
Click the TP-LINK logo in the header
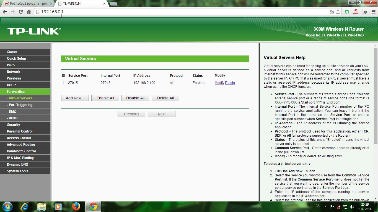click(34, 31)
